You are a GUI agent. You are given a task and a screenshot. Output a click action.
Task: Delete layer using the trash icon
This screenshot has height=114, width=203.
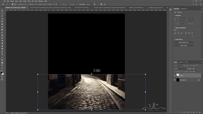click(199, 112)
